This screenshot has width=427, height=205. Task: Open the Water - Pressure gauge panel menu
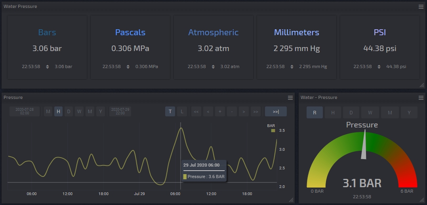coord(421,97)
